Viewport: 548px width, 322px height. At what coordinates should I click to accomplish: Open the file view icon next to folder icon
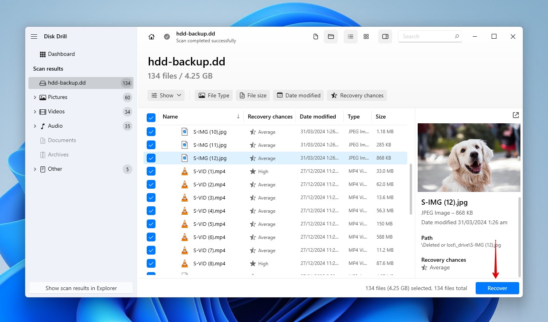click(315, 36)
